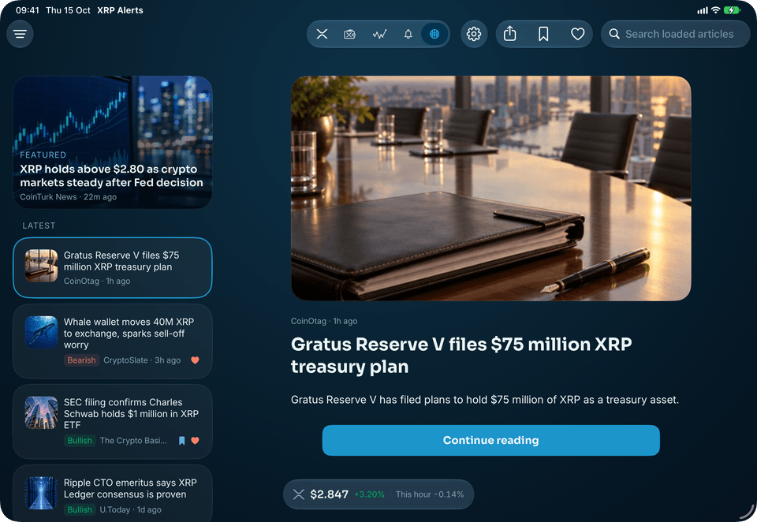Open the SEC filing Charles Schwab article
Screen dimensions: 757x522
point(113,421)
